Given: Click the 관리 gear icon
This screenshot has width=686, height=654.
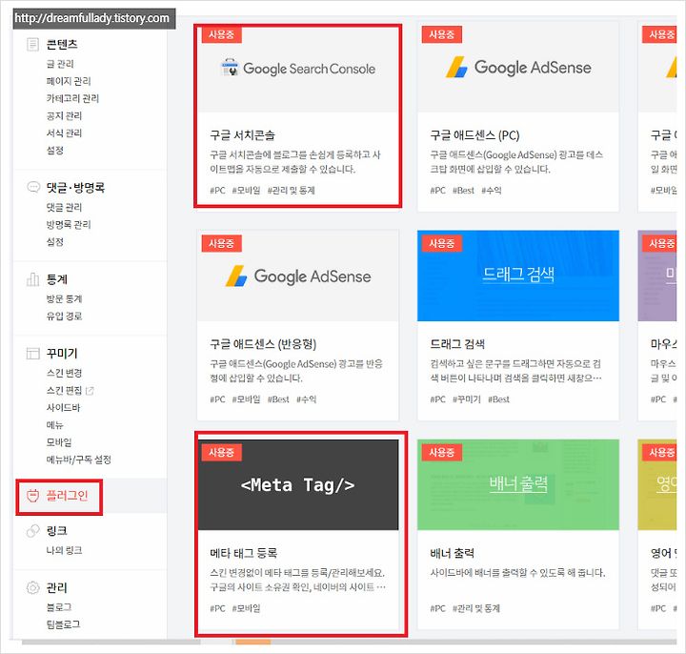Looking at the screenshot, I should point(32,587).
